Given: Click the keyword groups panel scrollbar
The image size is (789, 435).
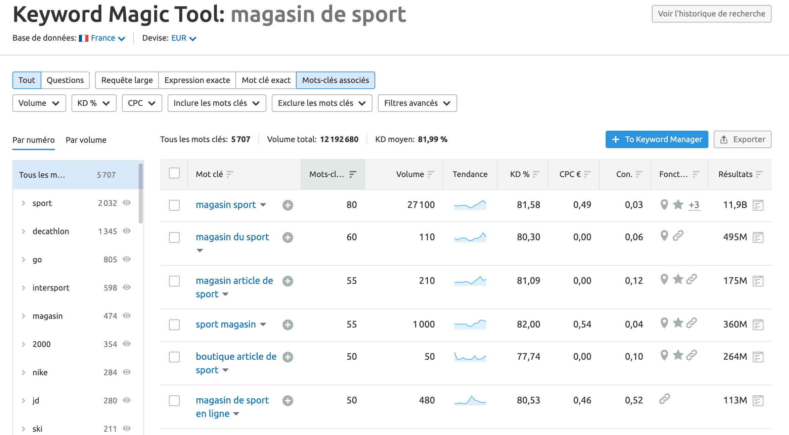Looking at the screenshot, I should (141, 193).
